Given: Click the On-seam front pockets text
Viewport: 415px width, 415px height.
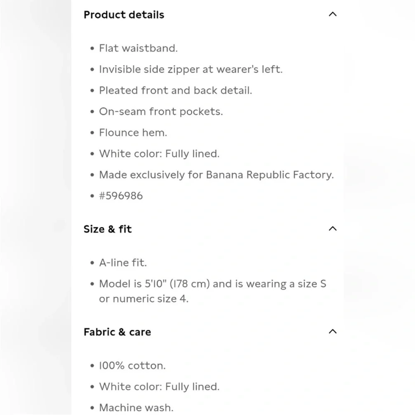Looking at the screenshot, I should (x=161, y=112).
